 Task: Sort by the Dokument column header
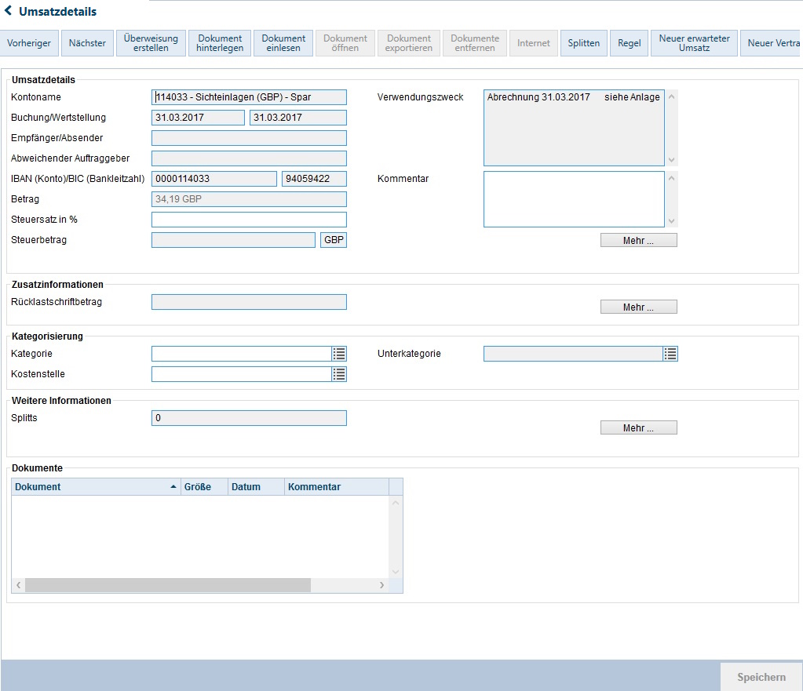[x=96, y=487]
